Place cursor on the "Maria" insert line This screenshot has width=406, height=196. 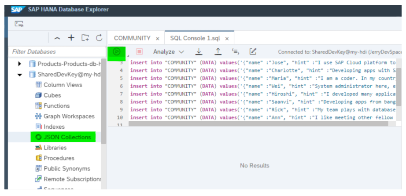pyautogui.click(x=263, y=78)
